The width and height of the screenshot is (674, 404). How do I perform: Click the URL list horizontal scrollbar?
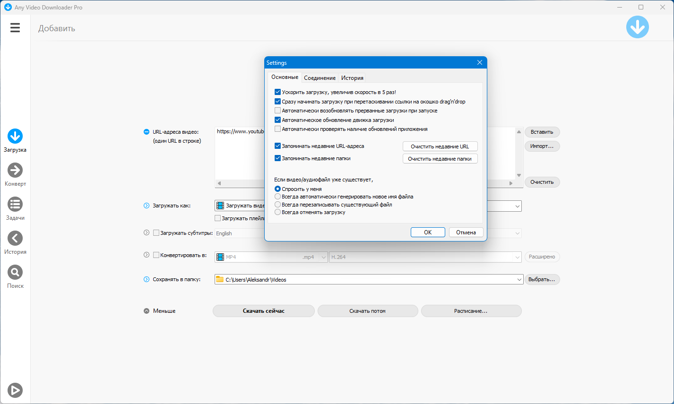(x=364, y=183)
